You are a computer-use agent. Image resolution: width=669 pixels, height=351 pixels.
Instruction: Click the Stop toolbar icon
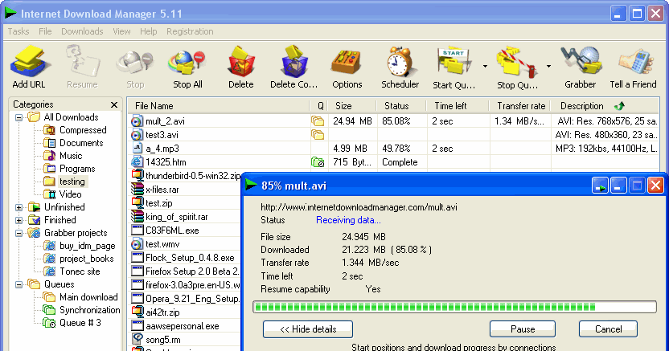click(135, 67)
